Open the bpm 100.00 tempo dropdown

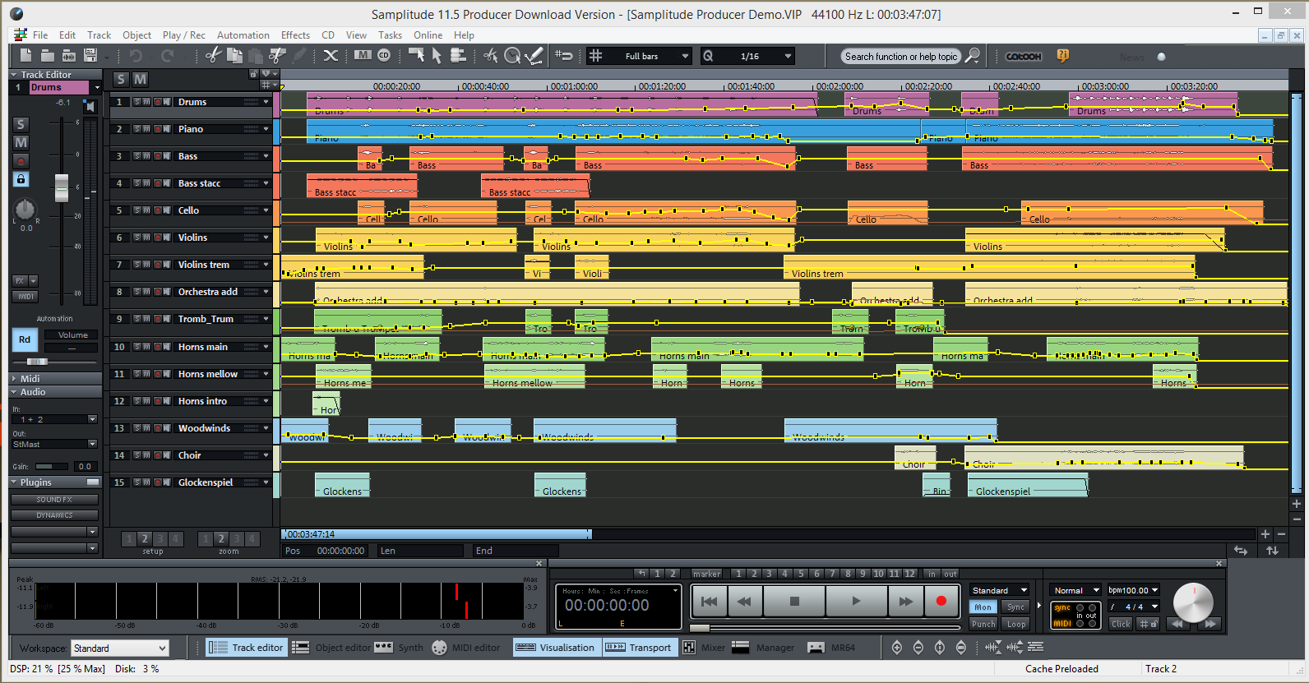(x=1134, y=590)
